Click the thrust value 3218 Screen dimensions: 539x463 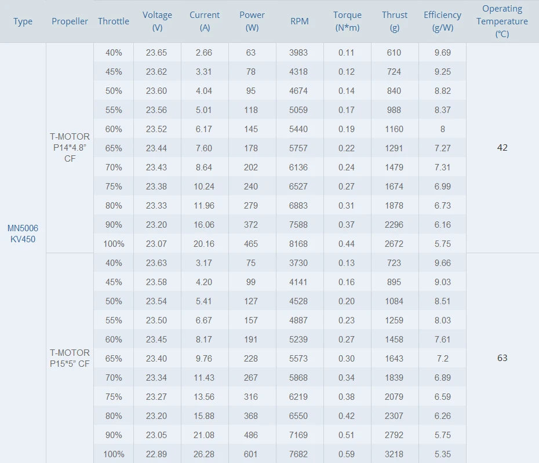click(x=395, y=454)
